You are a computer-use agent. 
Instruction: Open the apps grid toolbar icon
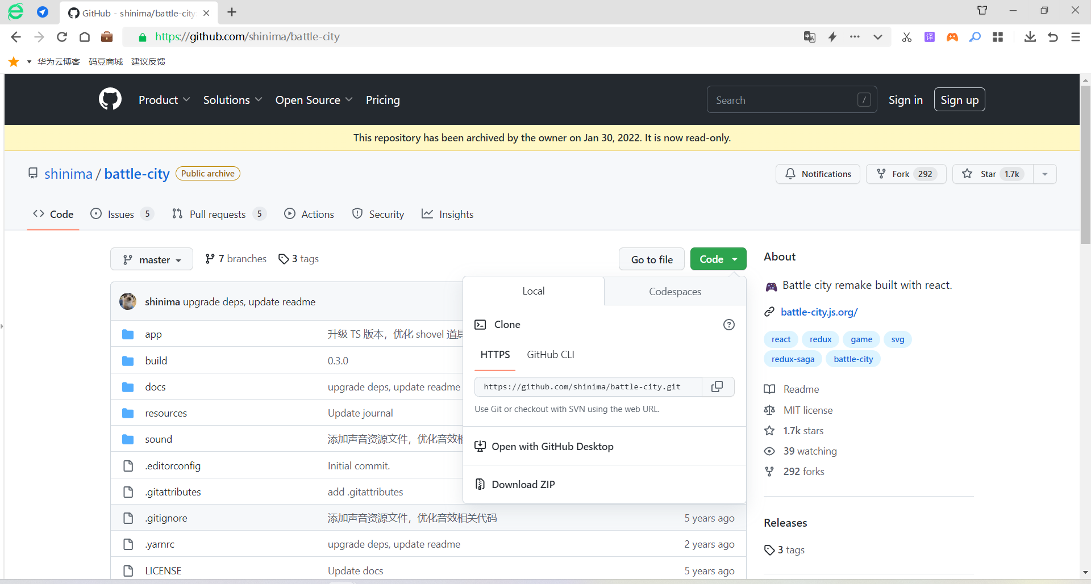pyautogui.click(x=998, y=37)
